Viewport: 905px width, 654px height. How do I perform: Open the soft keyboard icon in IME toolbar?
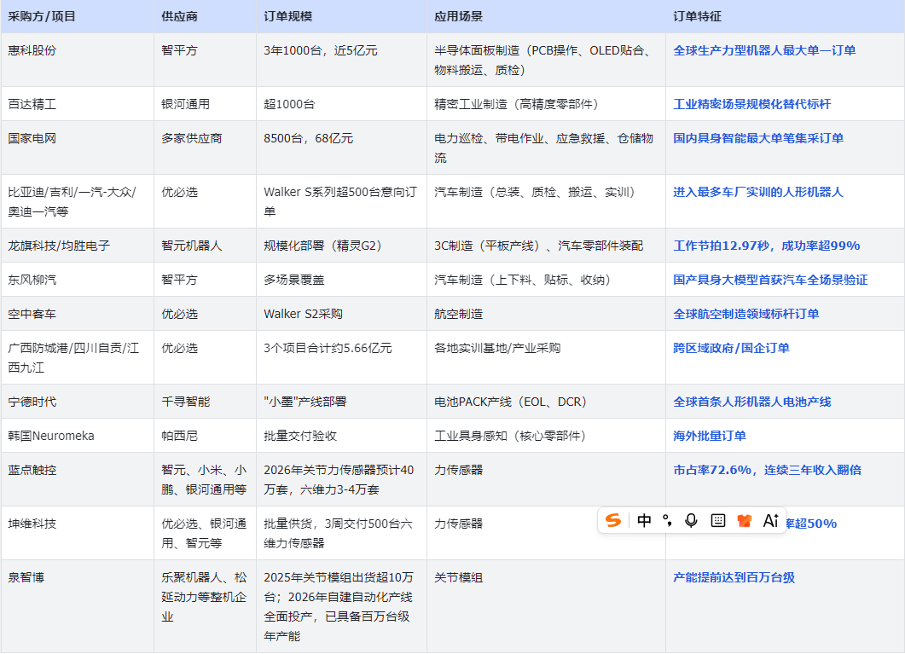pyautogui.click(x=717, y=520)
